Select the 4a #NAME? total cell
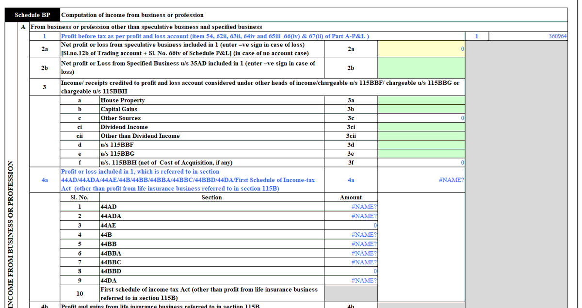The image size is (582, 308). coord(421,180)
